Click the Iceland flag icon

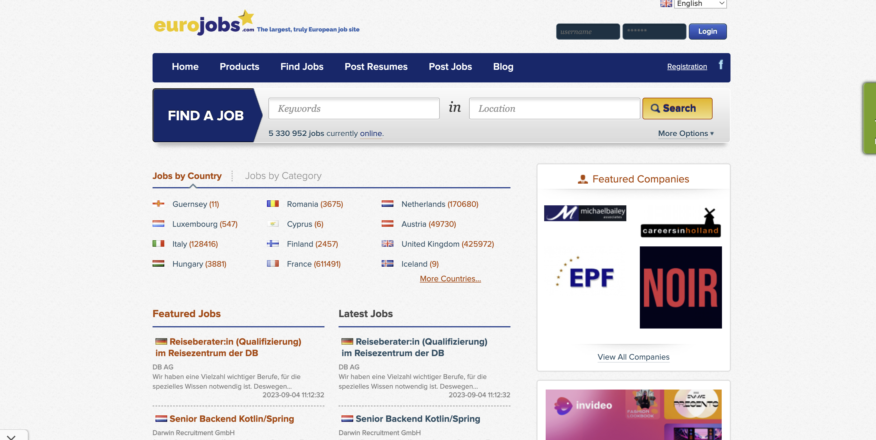(387, 263)
